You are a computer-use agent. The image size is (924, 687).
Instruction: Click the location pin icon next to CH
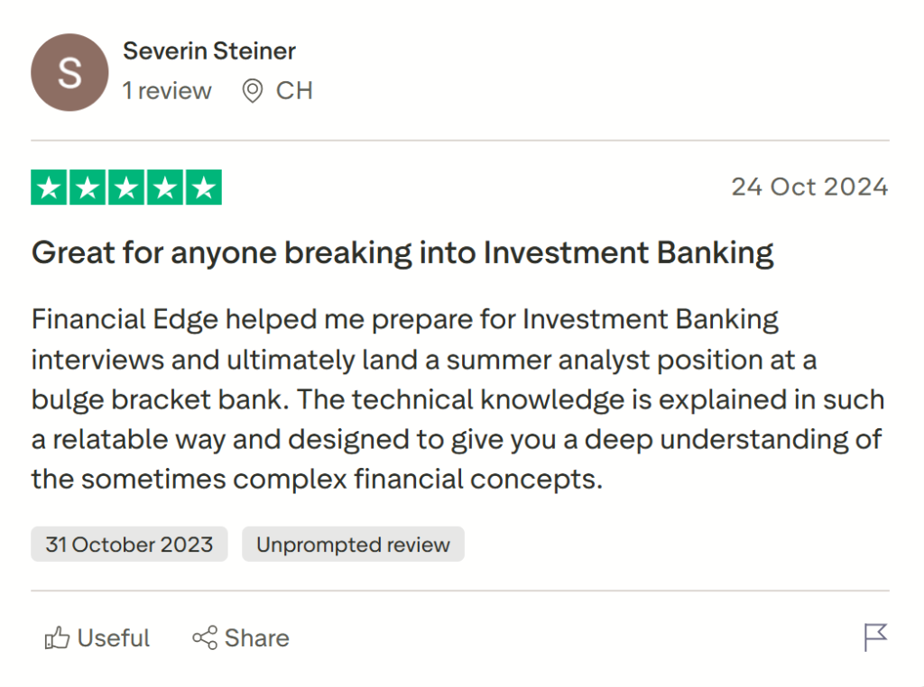[x=251, y=90]
